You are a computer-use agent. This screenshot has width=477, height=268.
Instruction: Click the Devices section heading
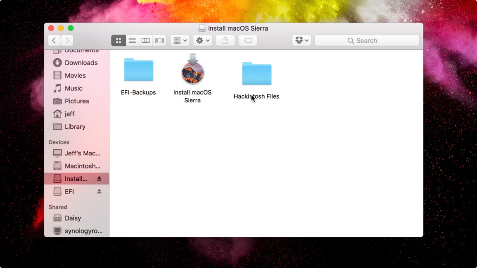[59, 142]
